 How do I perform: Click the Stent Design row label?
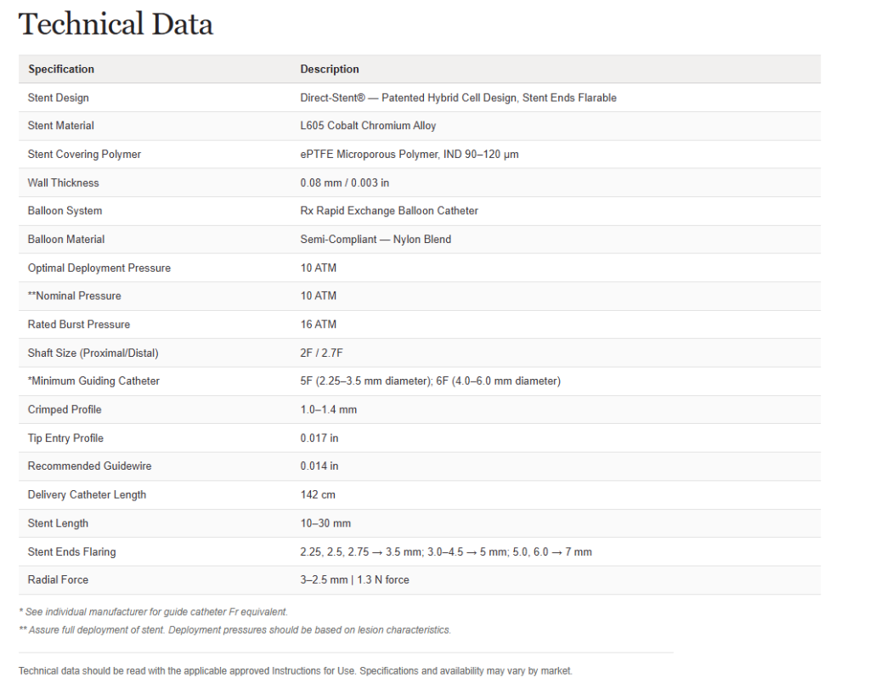(59, 98)
